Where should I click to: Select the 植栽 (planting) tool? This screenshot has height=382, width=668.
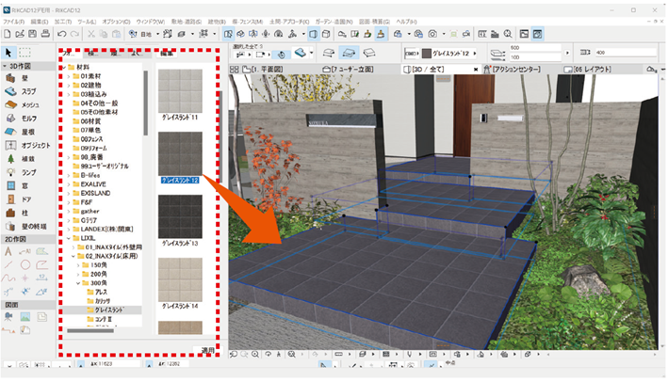[22, 160]
